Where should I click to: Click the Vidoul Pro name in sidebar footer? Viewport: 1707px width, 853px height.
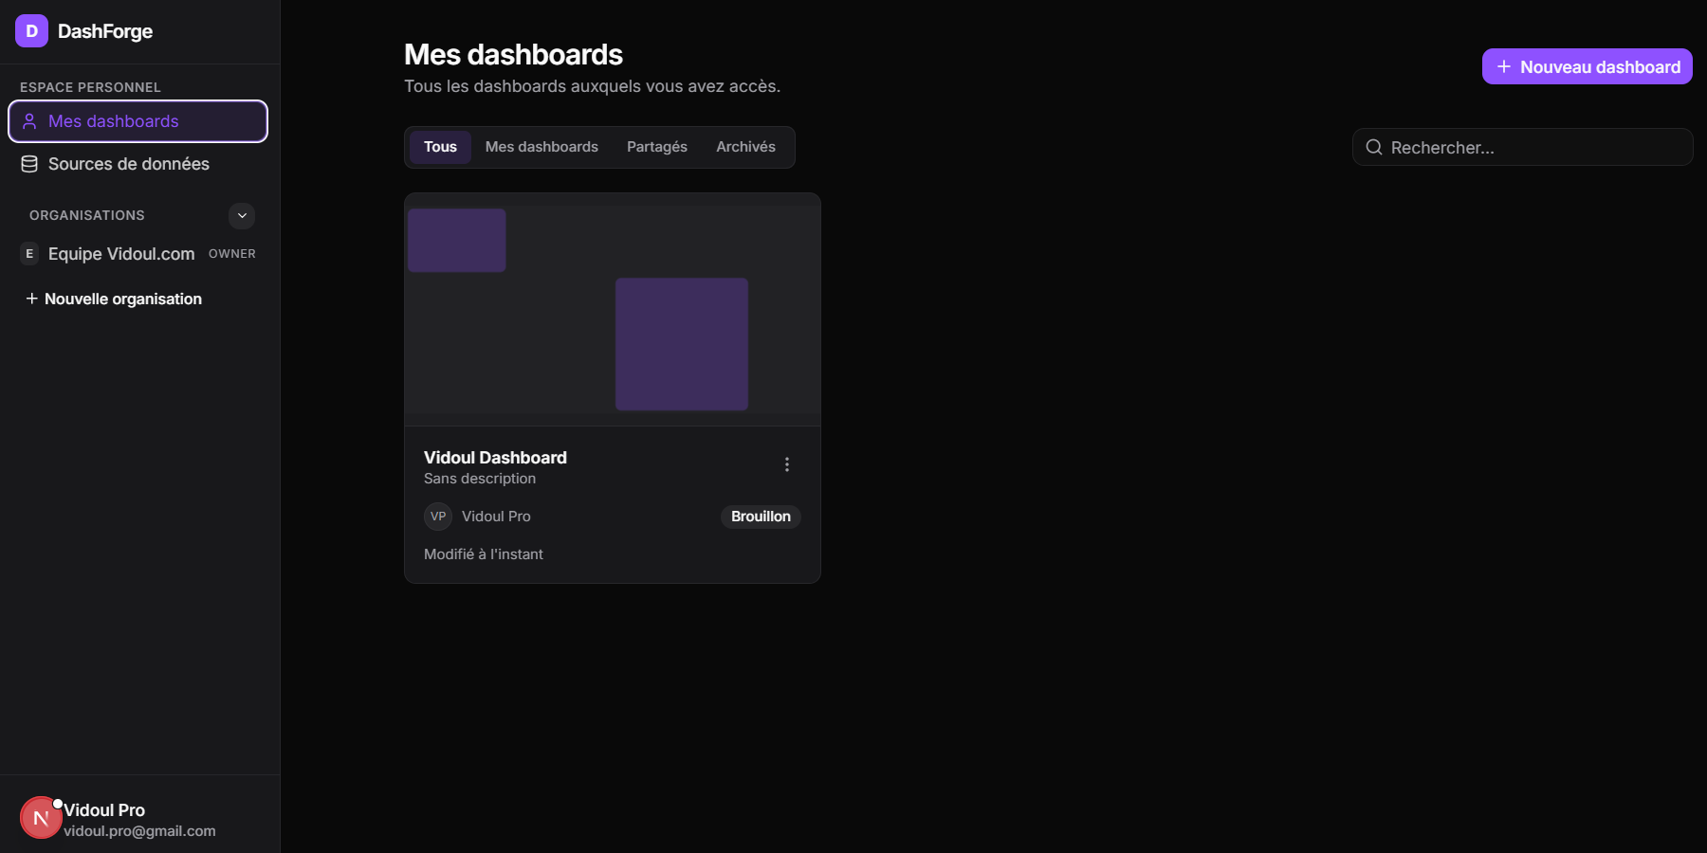[x=104, y=810]
